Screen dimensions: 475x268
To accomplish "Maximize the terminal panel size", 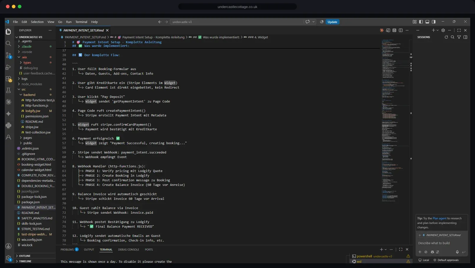I will point(401,250).
